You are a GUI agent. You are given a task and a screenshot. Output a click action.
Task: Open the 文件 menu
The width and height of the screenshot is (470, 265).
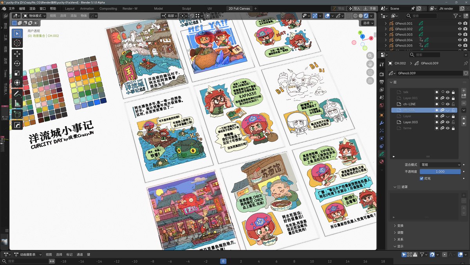(x=12, y=8)
